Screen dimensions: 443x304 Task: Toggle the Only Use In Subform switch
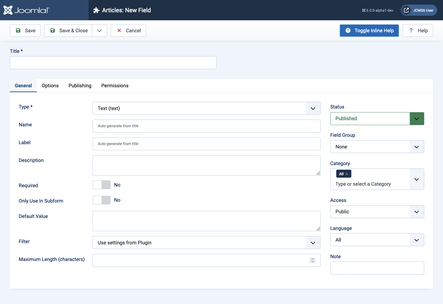(x=102, y=200)
